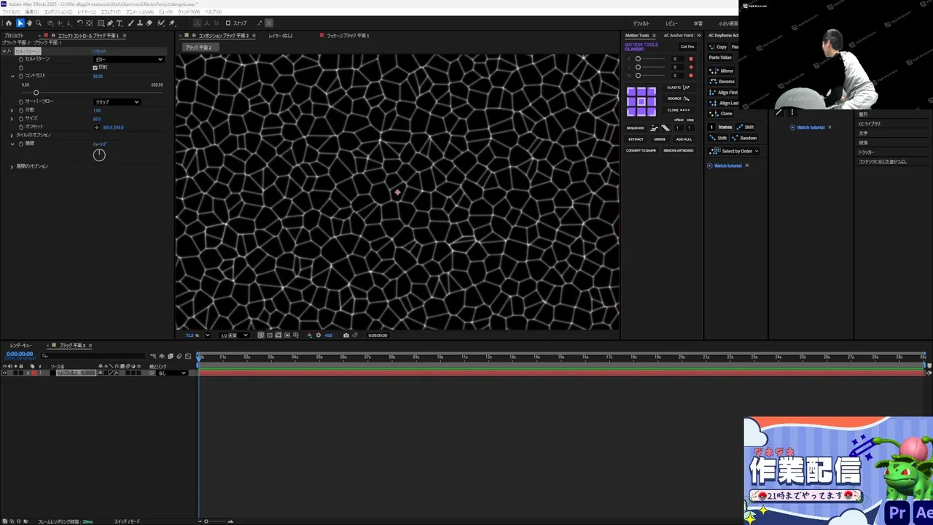This screenshot has width=933, height=525.
Task: Expand the サイズ property
Action: tap(12, 119)
